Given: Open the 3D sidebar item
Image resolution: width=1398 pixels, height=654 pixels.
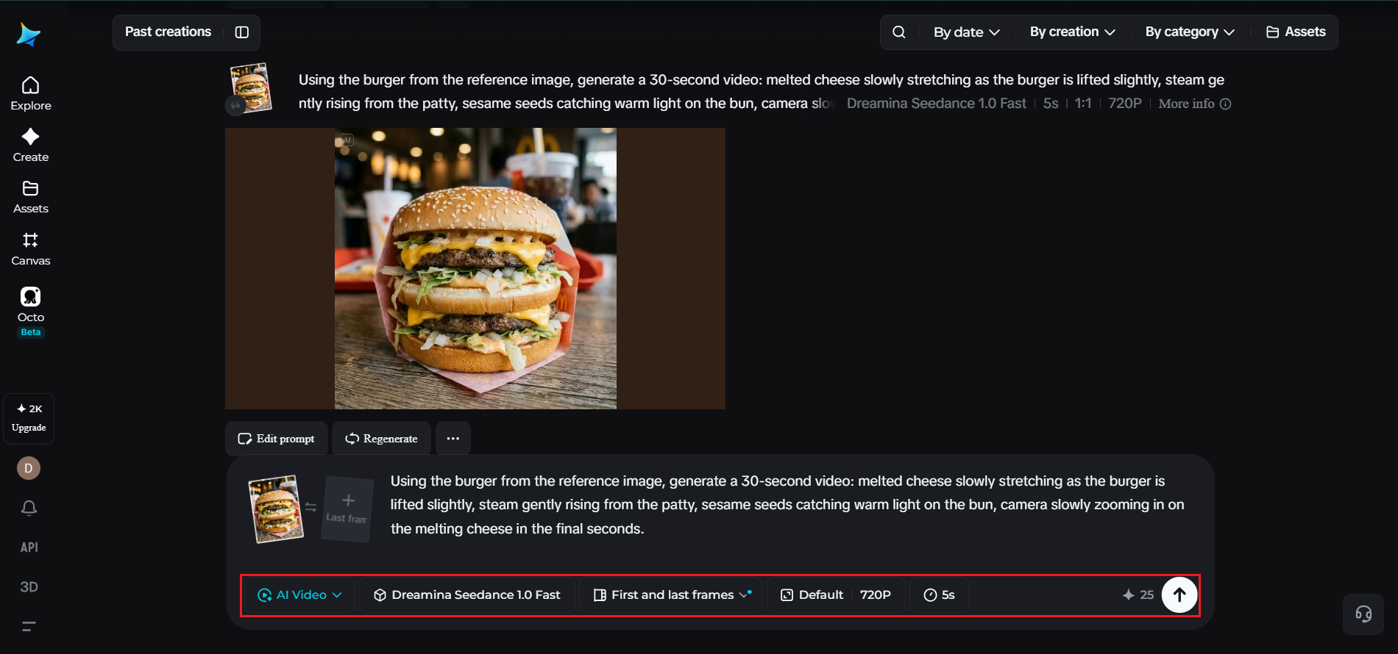Looking at the screenshot, I should (x=29, y=587).
